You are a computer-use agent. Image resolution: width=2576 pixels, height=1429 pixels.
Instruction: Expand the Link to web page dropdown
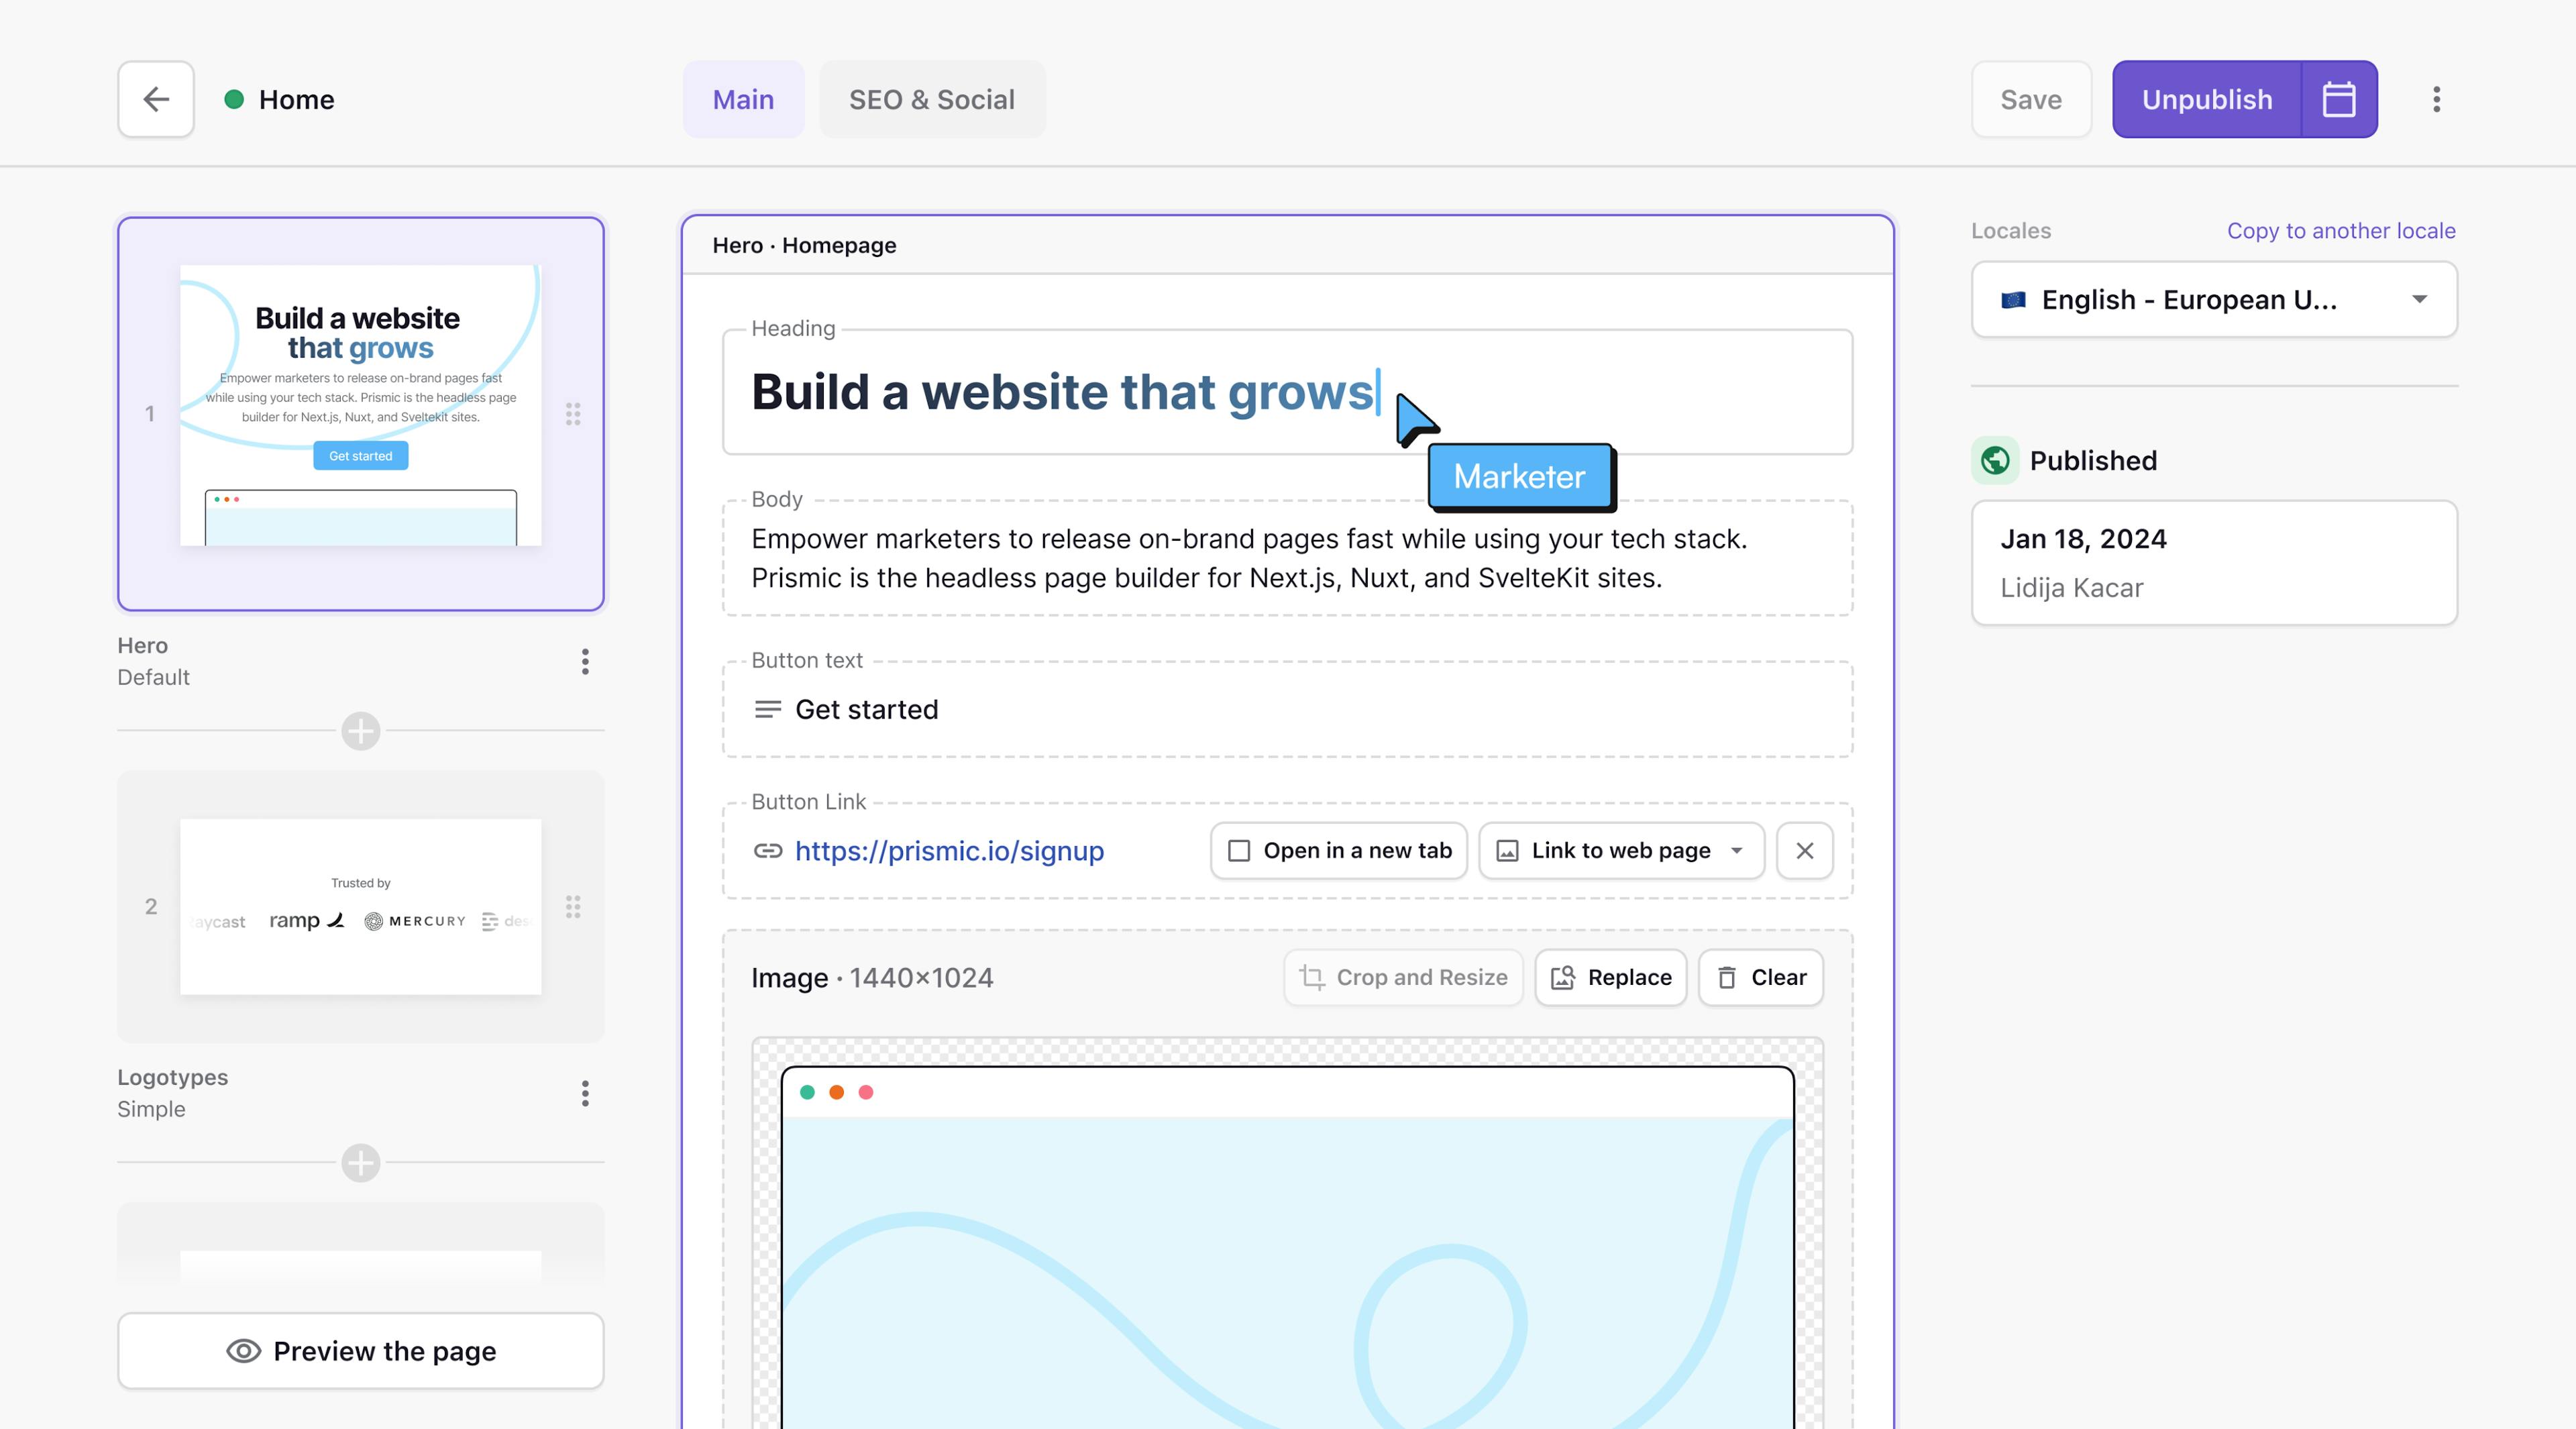click(x=1621, y=851)
